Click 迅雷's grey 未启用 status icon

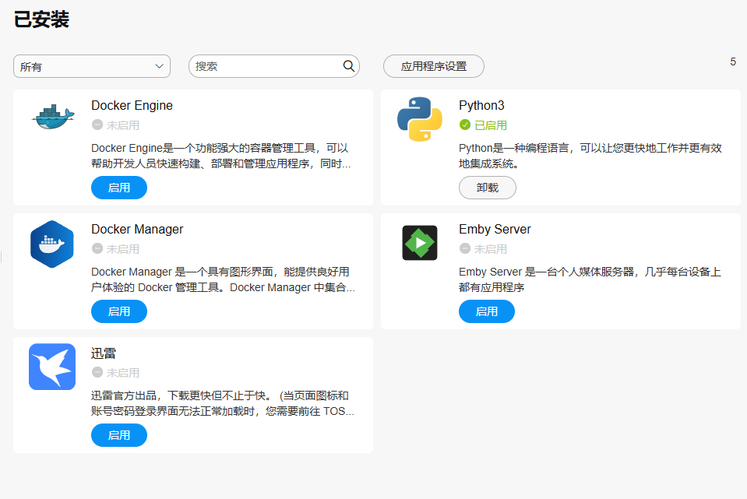[97, 372]
